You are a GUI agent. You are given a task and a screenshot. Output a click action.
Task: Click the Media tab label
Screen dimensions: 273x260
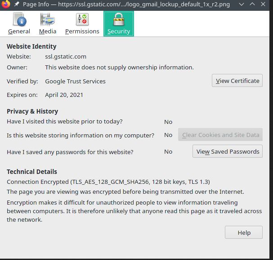click(48, 32)
